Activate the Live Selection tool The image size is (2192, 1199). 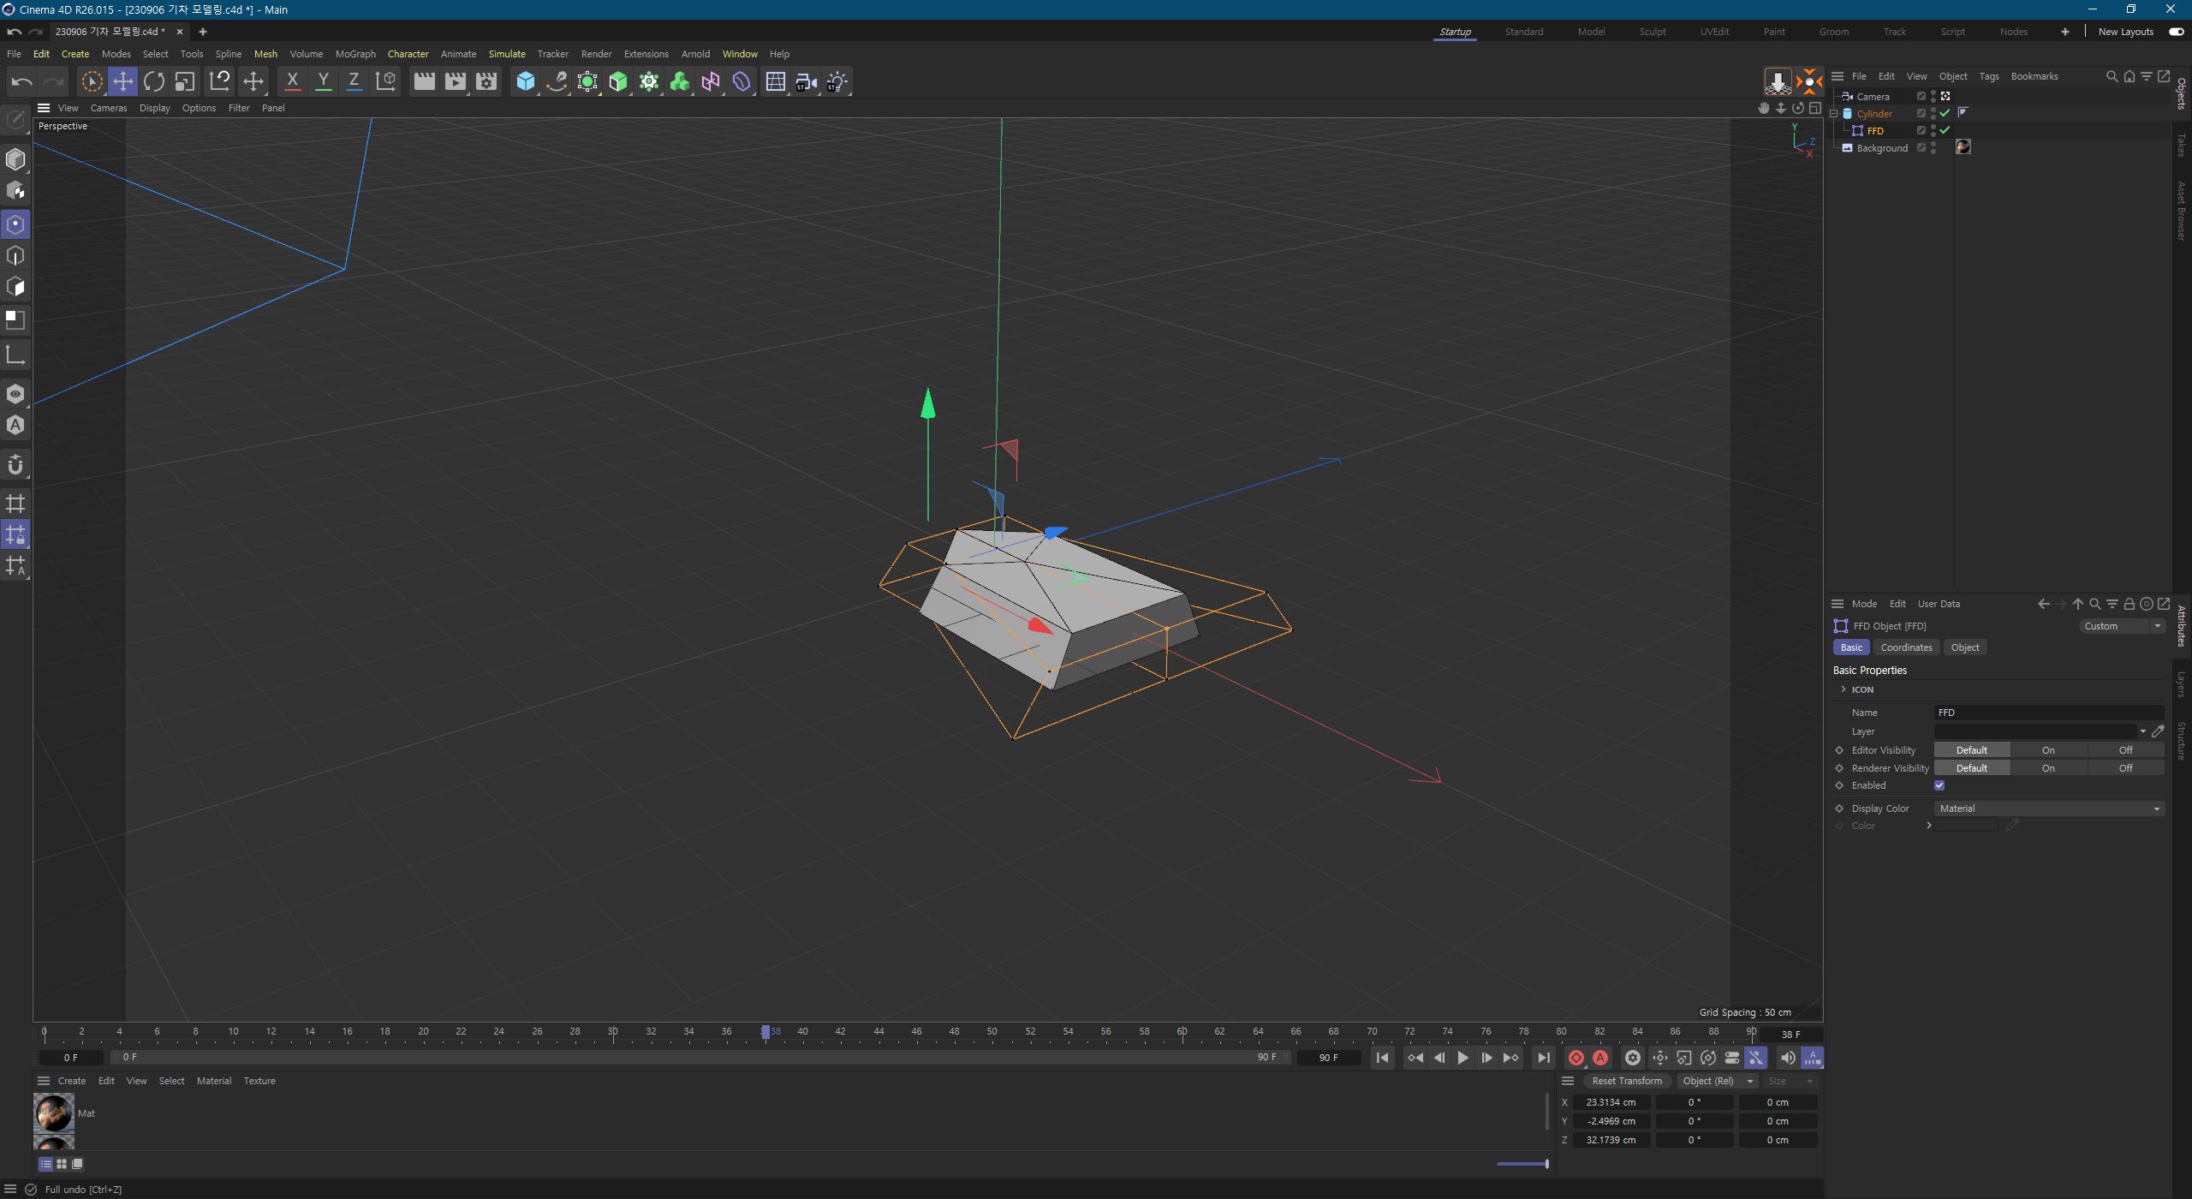(x=92, y=81)
